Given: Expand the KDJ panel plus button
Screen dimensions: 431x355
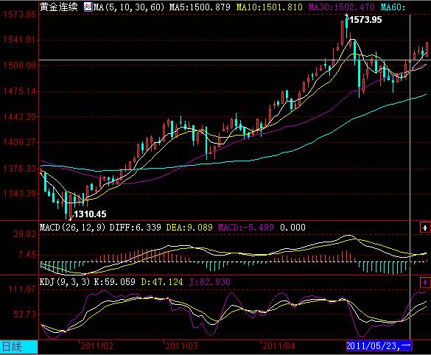Looking at the screenshot, I should click(424, 282).
